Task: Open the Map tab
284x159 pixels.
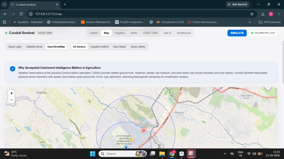Action: pyautogui.click(x=106, y=33)
